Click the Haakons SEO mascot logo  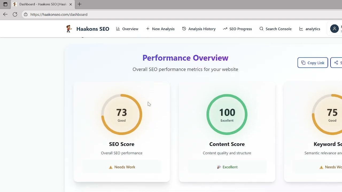(x=69, y=29)
